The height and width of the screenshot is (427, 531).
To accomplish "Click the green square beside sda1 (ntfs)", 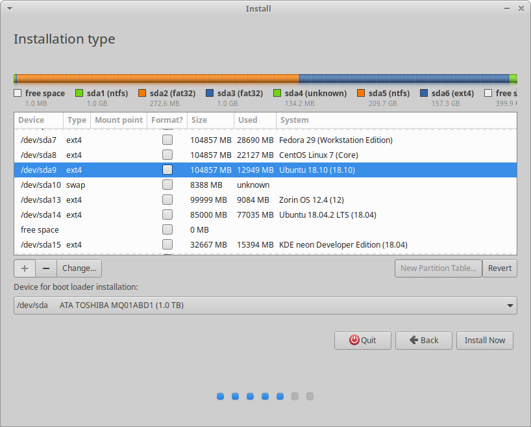I will (x=79, y=93).
